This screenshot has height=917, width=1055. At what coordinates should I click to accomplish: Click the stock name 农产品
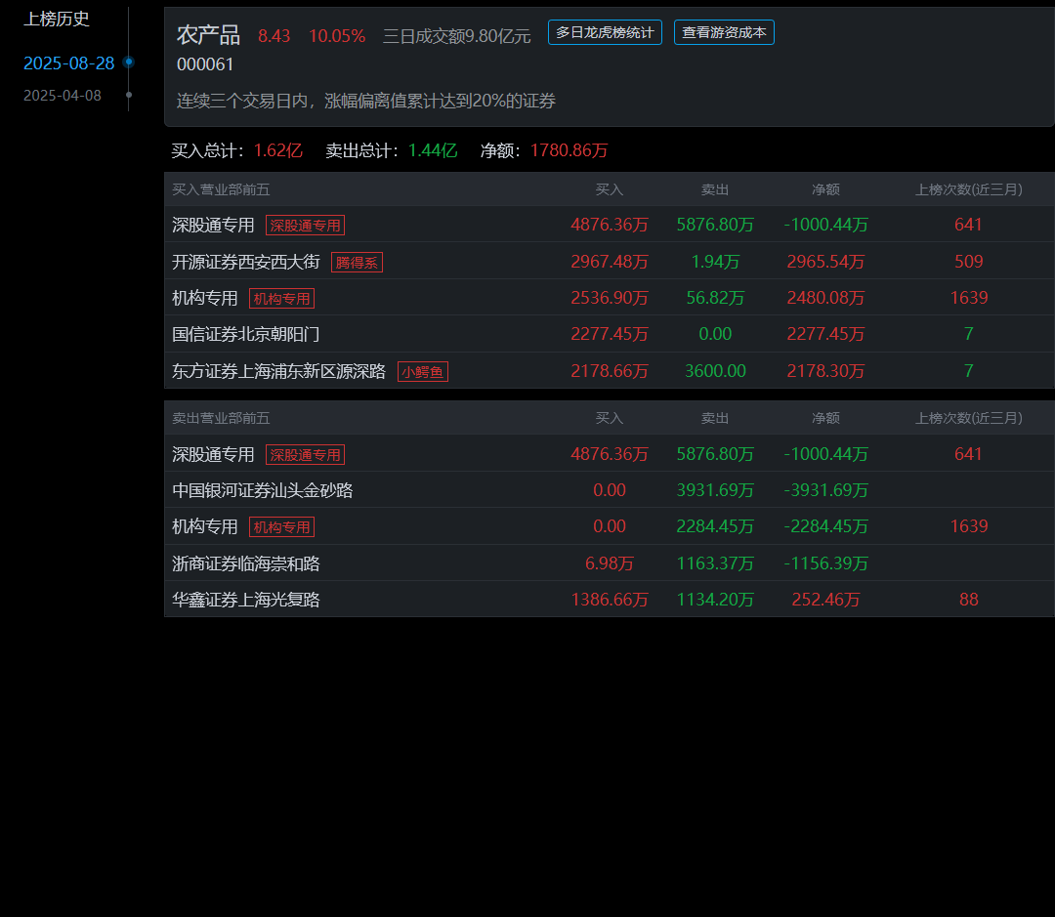pos(209,35)
